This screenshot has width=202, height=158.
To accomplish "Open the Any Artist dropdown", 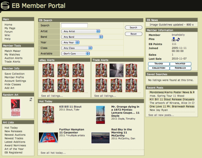I will coord(81,31).
